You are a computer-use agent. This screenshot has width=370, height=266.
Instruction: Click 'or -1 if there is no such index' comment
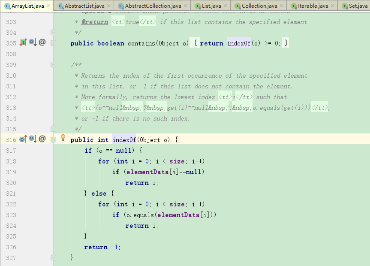[x=135, y=118]
